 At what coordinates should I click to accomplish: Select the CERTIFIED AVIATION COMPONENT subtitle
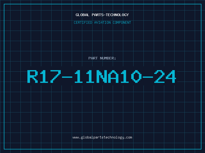(x=102, y=22)
